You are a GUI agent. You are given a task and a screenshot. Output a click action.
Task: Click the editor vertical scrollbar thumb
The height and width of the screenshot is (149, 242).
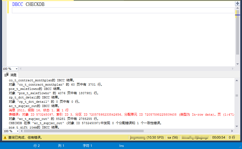pyautogui.click(x=237, y=32)
